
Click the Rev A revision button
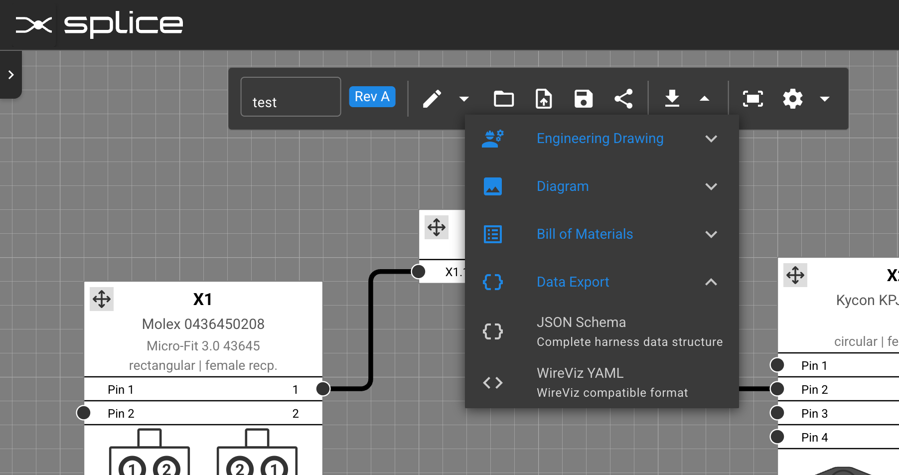coord(372,97)
